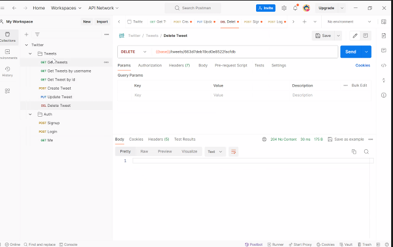Viewport: 393px width, 247px height.
Task: Open the documentation icon in right sidebar
Action: pos(384,36)
